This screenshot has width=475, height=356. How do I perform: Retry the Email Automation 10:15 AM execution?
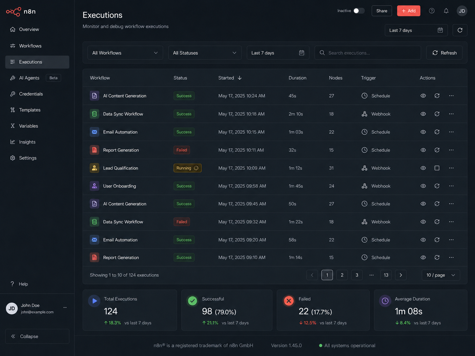(437, 132)
